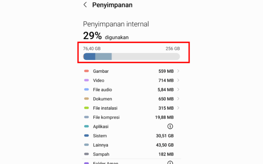
Task: Expand the File instalasi chevron
Action: pos(178,108)
